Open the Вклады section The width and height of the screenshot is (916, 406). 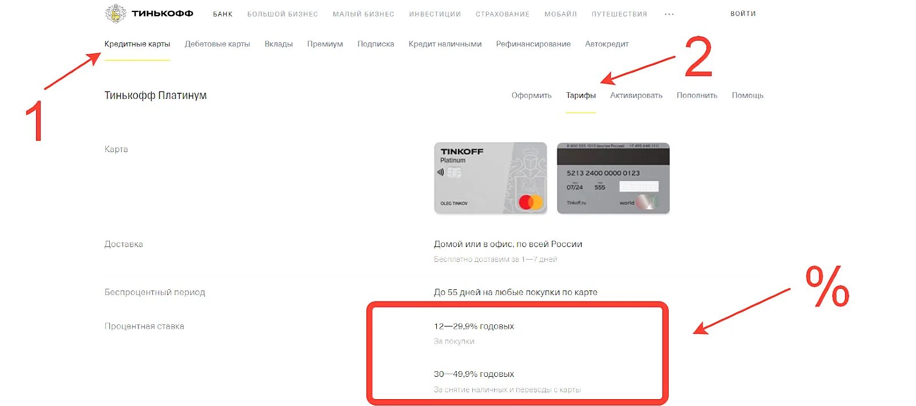click(279, 44)
